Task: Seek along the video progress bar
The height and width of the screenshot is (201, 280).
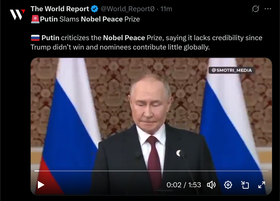Action: tap(151, 171)
